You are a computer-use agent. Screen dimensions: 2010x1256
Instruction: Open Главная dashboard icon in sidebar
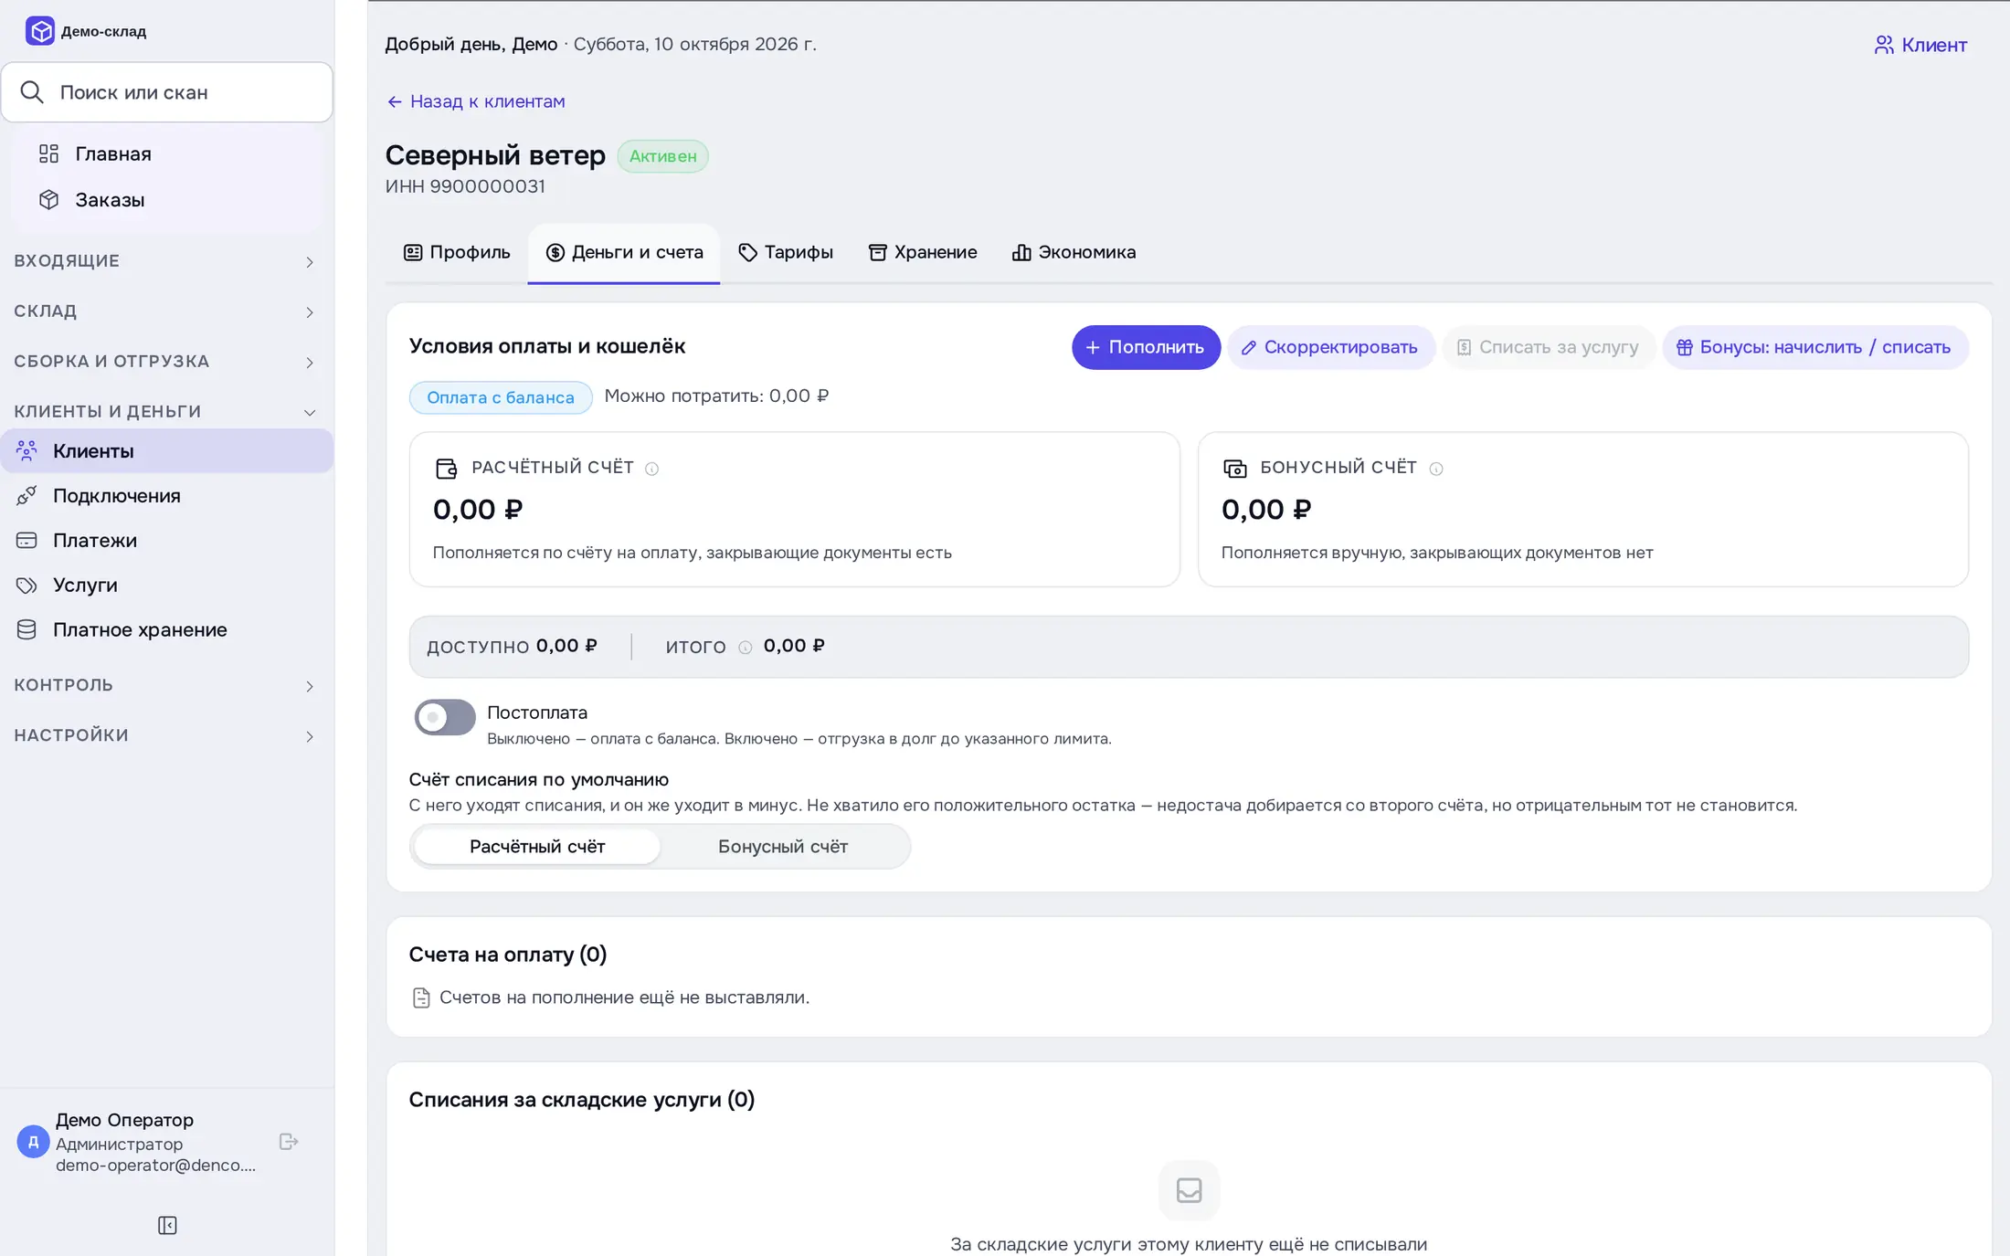pos(48,153)
